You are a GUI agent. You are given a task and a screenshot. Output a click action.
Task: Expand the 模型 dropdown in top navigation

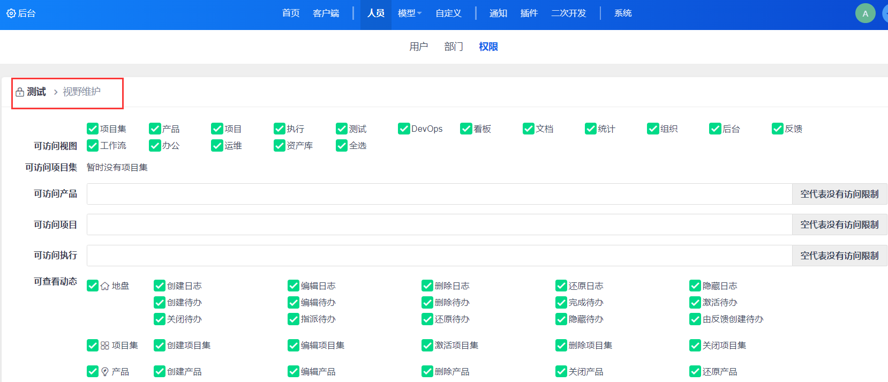coord(410,13)
